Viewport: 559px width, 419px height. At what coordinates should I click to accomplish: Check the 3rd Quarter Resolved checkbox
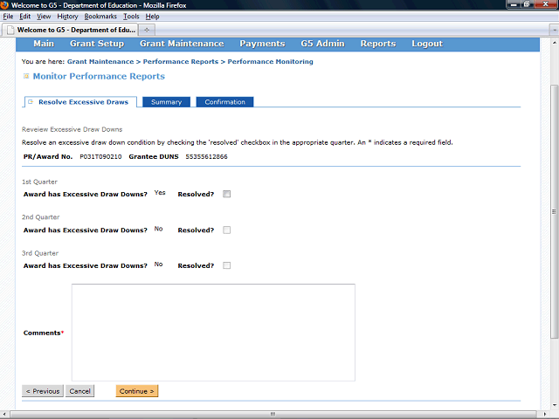[x=227, y=265]
